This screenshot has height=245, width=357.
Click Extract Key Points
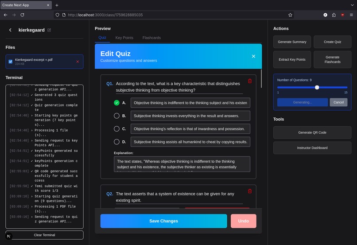tap(292, 59)
